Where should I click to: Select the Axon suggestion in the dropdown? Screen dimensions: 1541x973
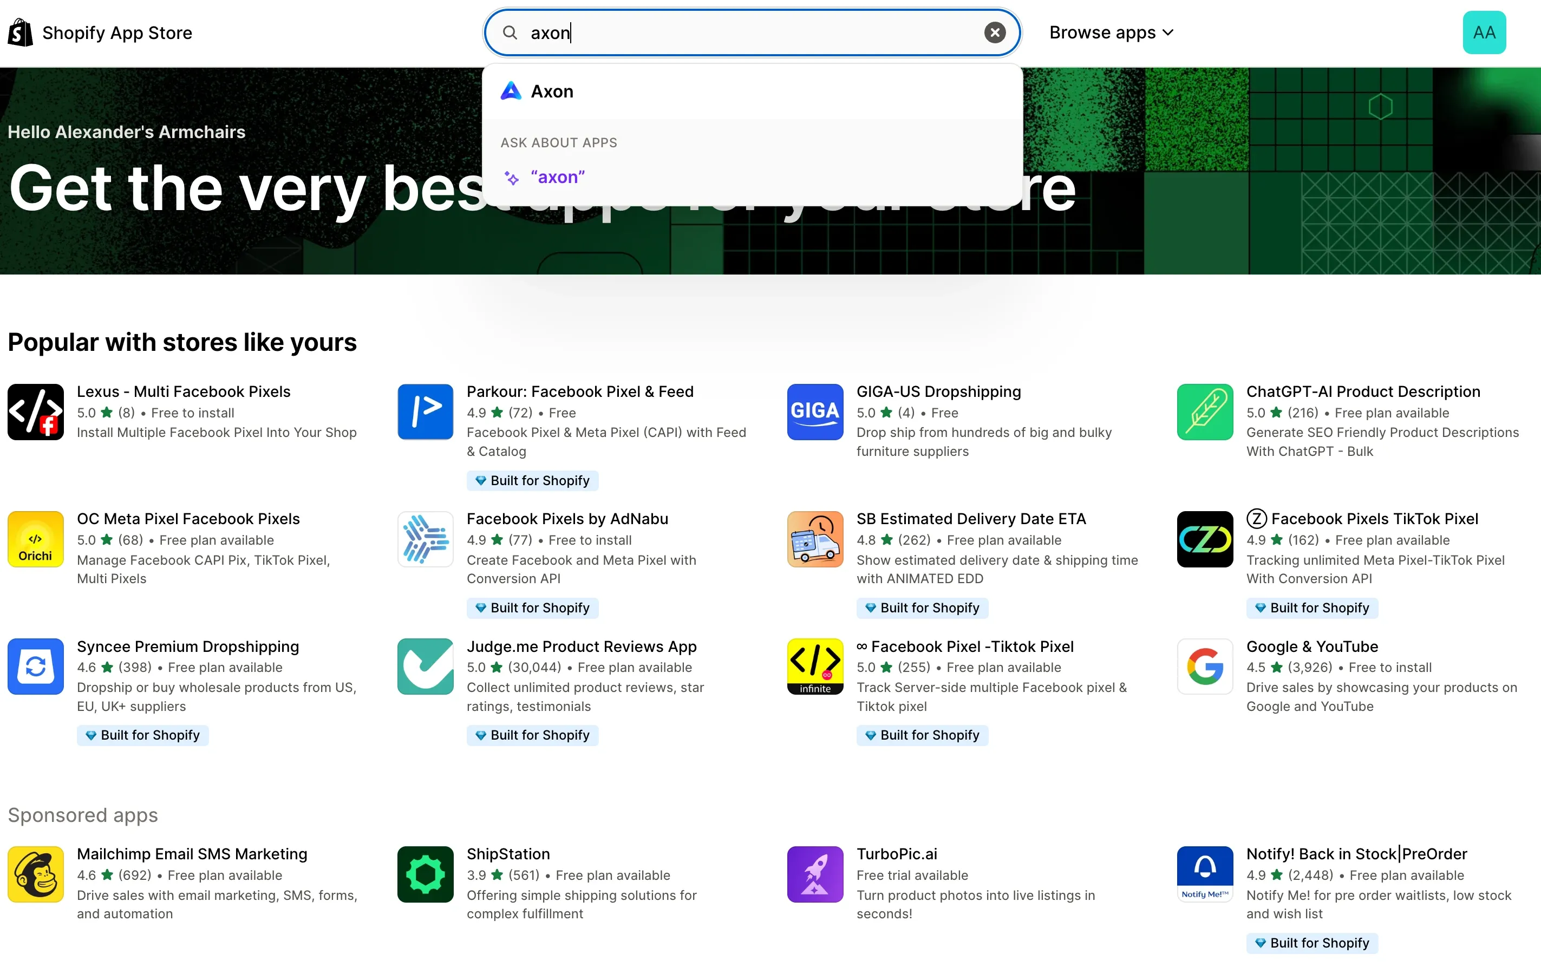click(x=551, y=91)
